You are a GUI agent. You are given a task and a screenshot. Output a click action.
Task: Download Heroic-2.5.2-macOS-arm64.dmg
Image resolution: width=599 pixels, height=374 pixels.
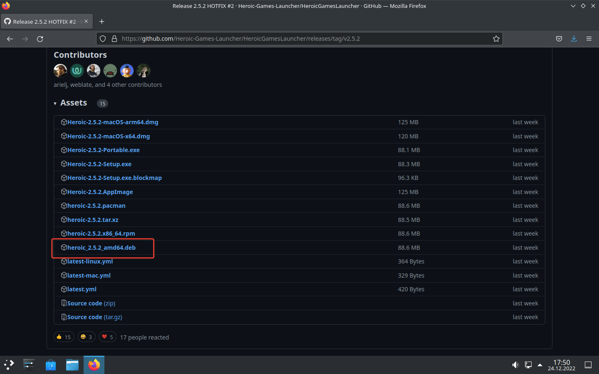tap(113, 122)
